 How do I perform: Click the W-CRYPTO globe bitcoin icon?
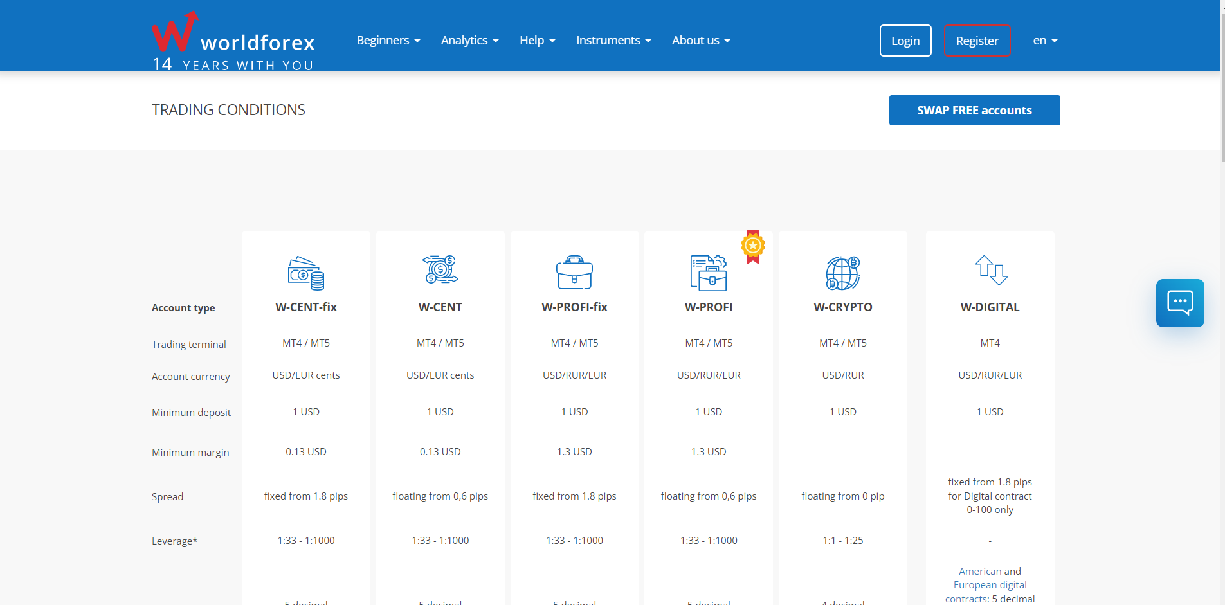pos(843,273)
